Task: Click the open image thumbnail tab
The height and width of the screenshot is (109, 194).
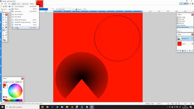Action: (x=40, y=4)
